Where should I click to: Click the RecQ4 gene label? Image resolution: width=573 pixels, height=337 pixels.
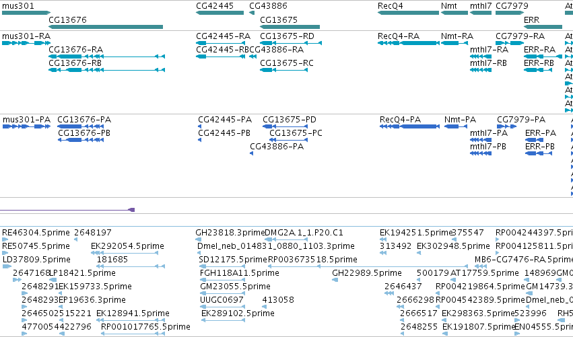pyautogui.click(x=391, y=6)
